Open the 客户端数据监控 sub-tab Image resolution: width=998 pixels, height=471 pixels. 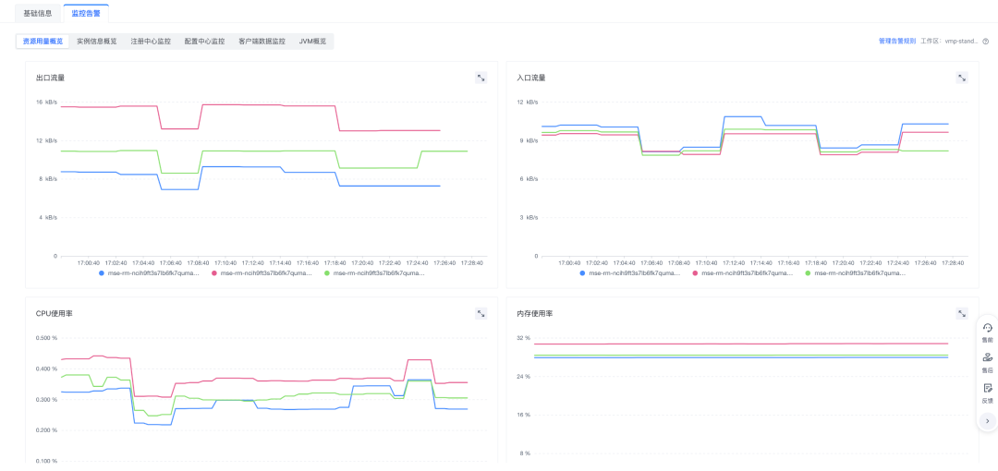tap(262, 42)
